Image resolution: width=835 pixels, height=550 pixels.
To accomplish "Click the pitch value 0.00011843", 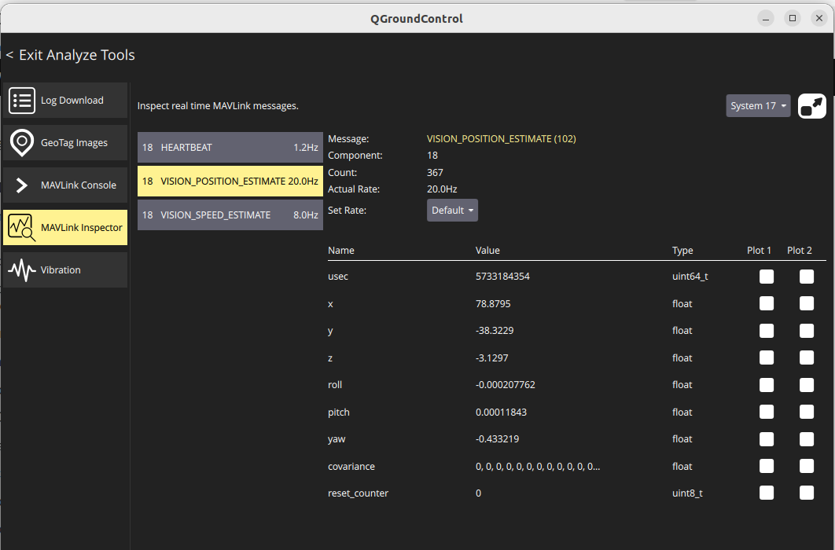I will tap(501, 412).
